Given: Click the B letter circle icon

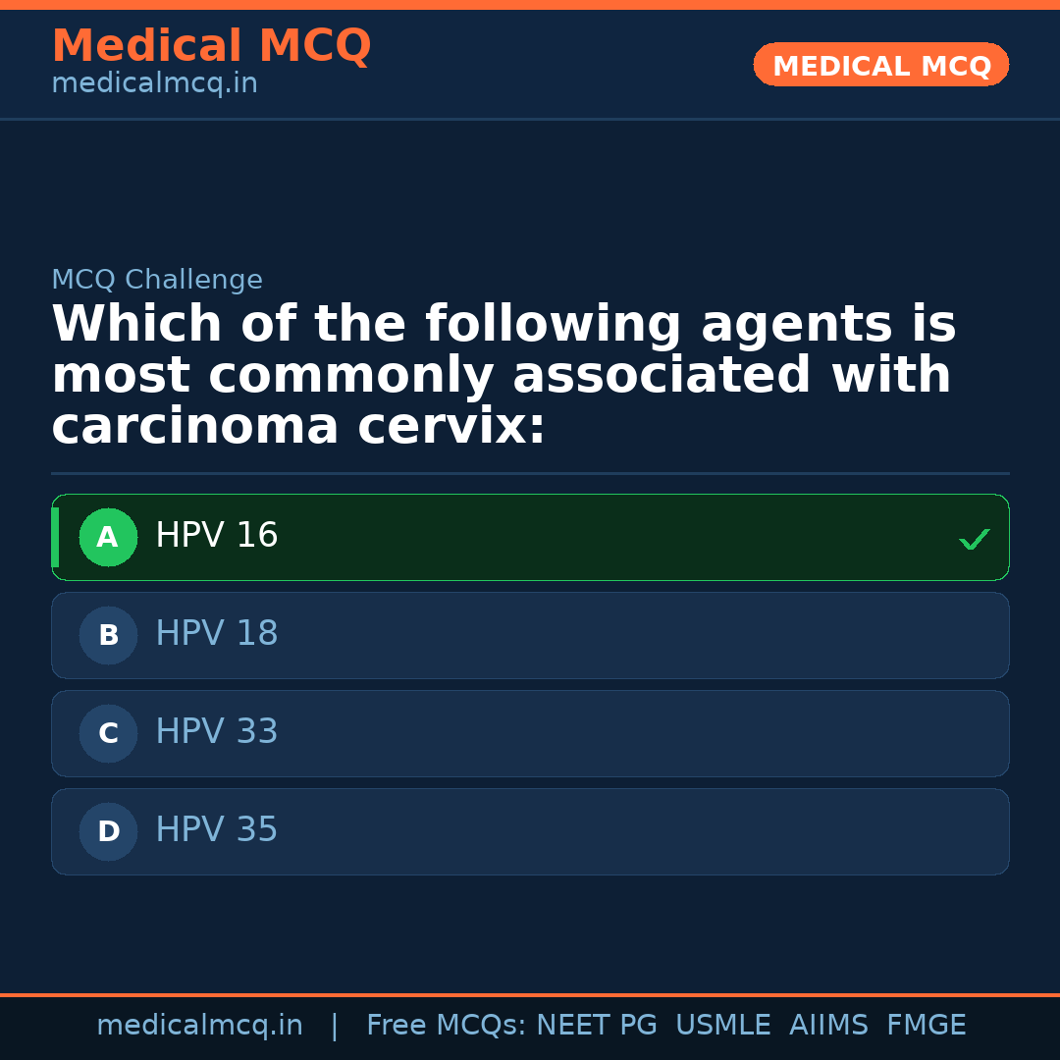Looking at the screenshot, I should (x=108, y=636).
